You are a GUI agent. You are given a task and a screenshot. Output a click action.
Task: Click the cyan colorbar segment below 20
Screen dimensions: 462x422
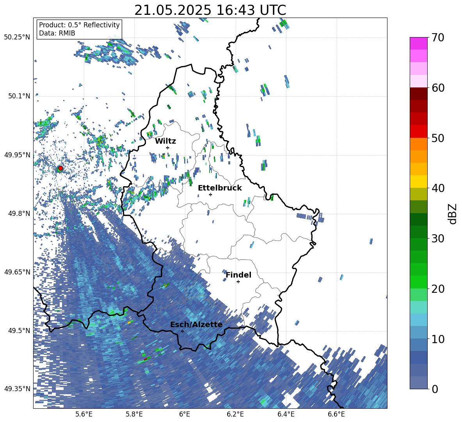418,307
